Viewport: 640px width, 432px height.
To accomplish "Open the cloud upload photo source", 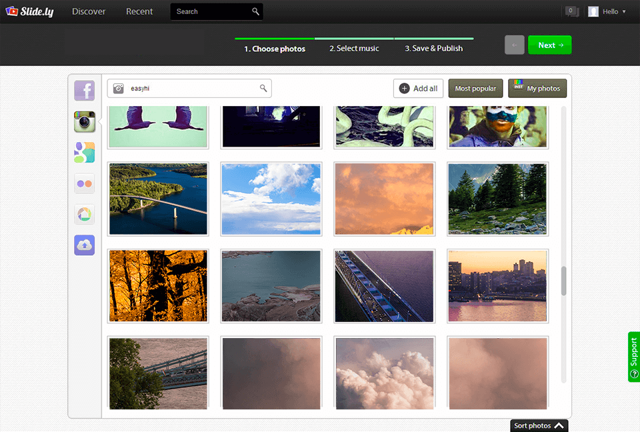I will (x=84, y=245).
